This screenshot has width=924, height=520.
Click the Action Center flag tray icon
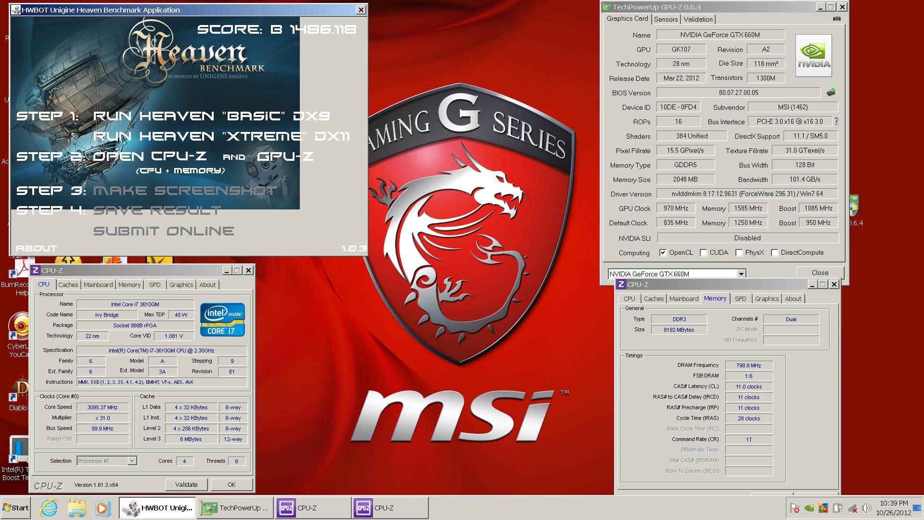point(795,508)
